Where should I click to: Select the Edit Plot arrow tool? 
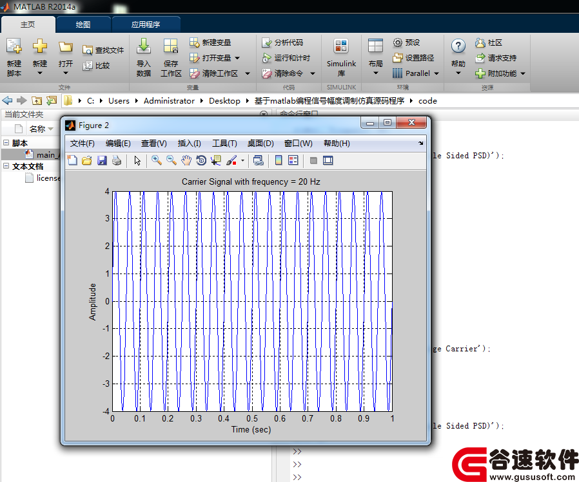137,161
